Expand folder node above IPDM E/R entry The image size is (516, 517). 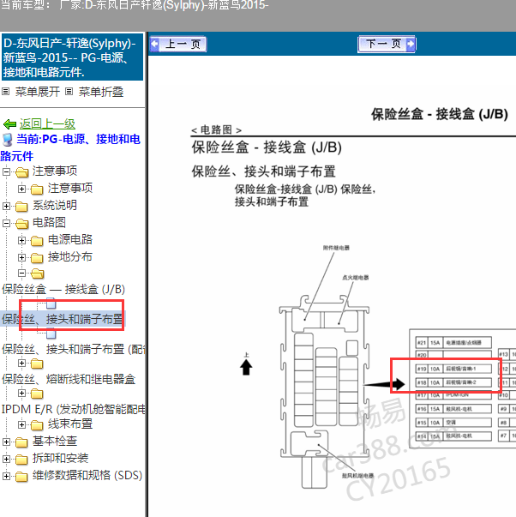pos(21,393)
